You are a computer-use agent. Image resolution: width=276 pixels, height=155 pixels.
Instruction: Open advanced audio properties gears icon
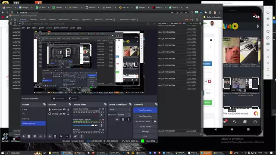(75, 136)
